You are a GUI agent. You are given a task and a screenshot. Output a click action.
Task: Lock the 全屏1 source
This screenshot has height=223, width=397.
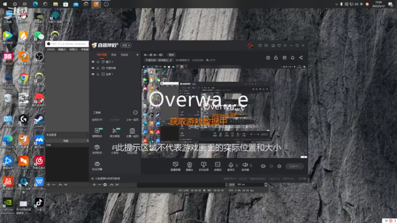98,74
